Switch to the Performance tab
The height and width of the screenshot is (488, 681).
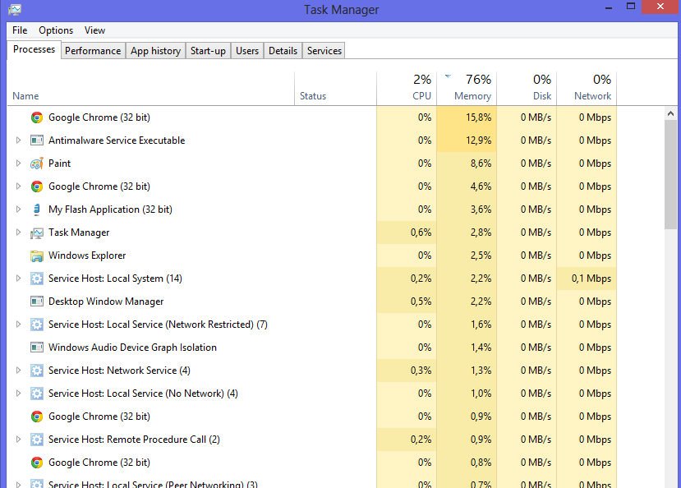[93, 51]
